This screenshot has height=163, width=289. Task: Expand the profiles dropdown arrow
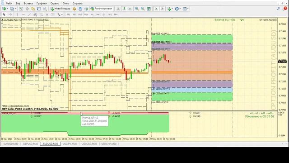coord(15,9)
